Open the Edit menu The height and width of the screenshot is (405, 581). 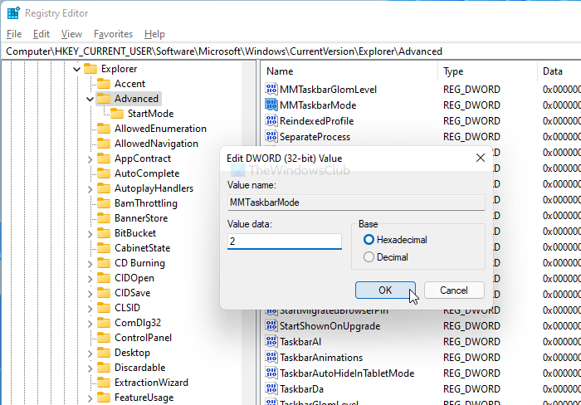[x=41, y=34]
